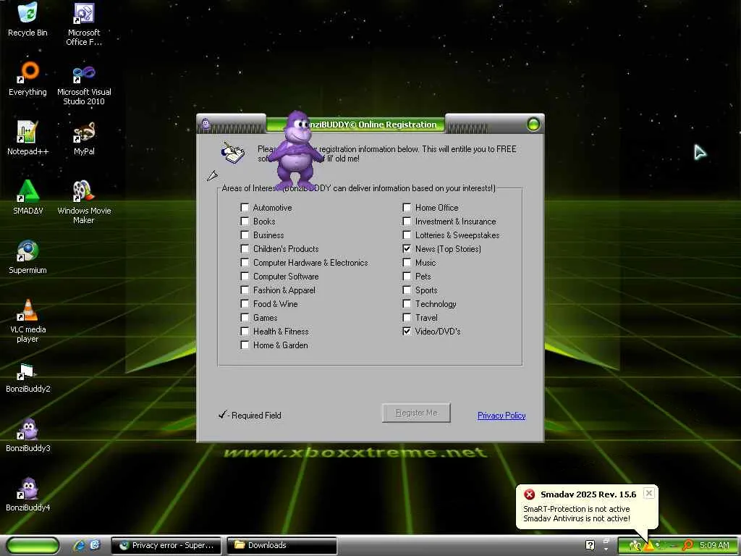Click the second quick launch browser icon
Screen dimensions: 741x556
coord(95,545)
